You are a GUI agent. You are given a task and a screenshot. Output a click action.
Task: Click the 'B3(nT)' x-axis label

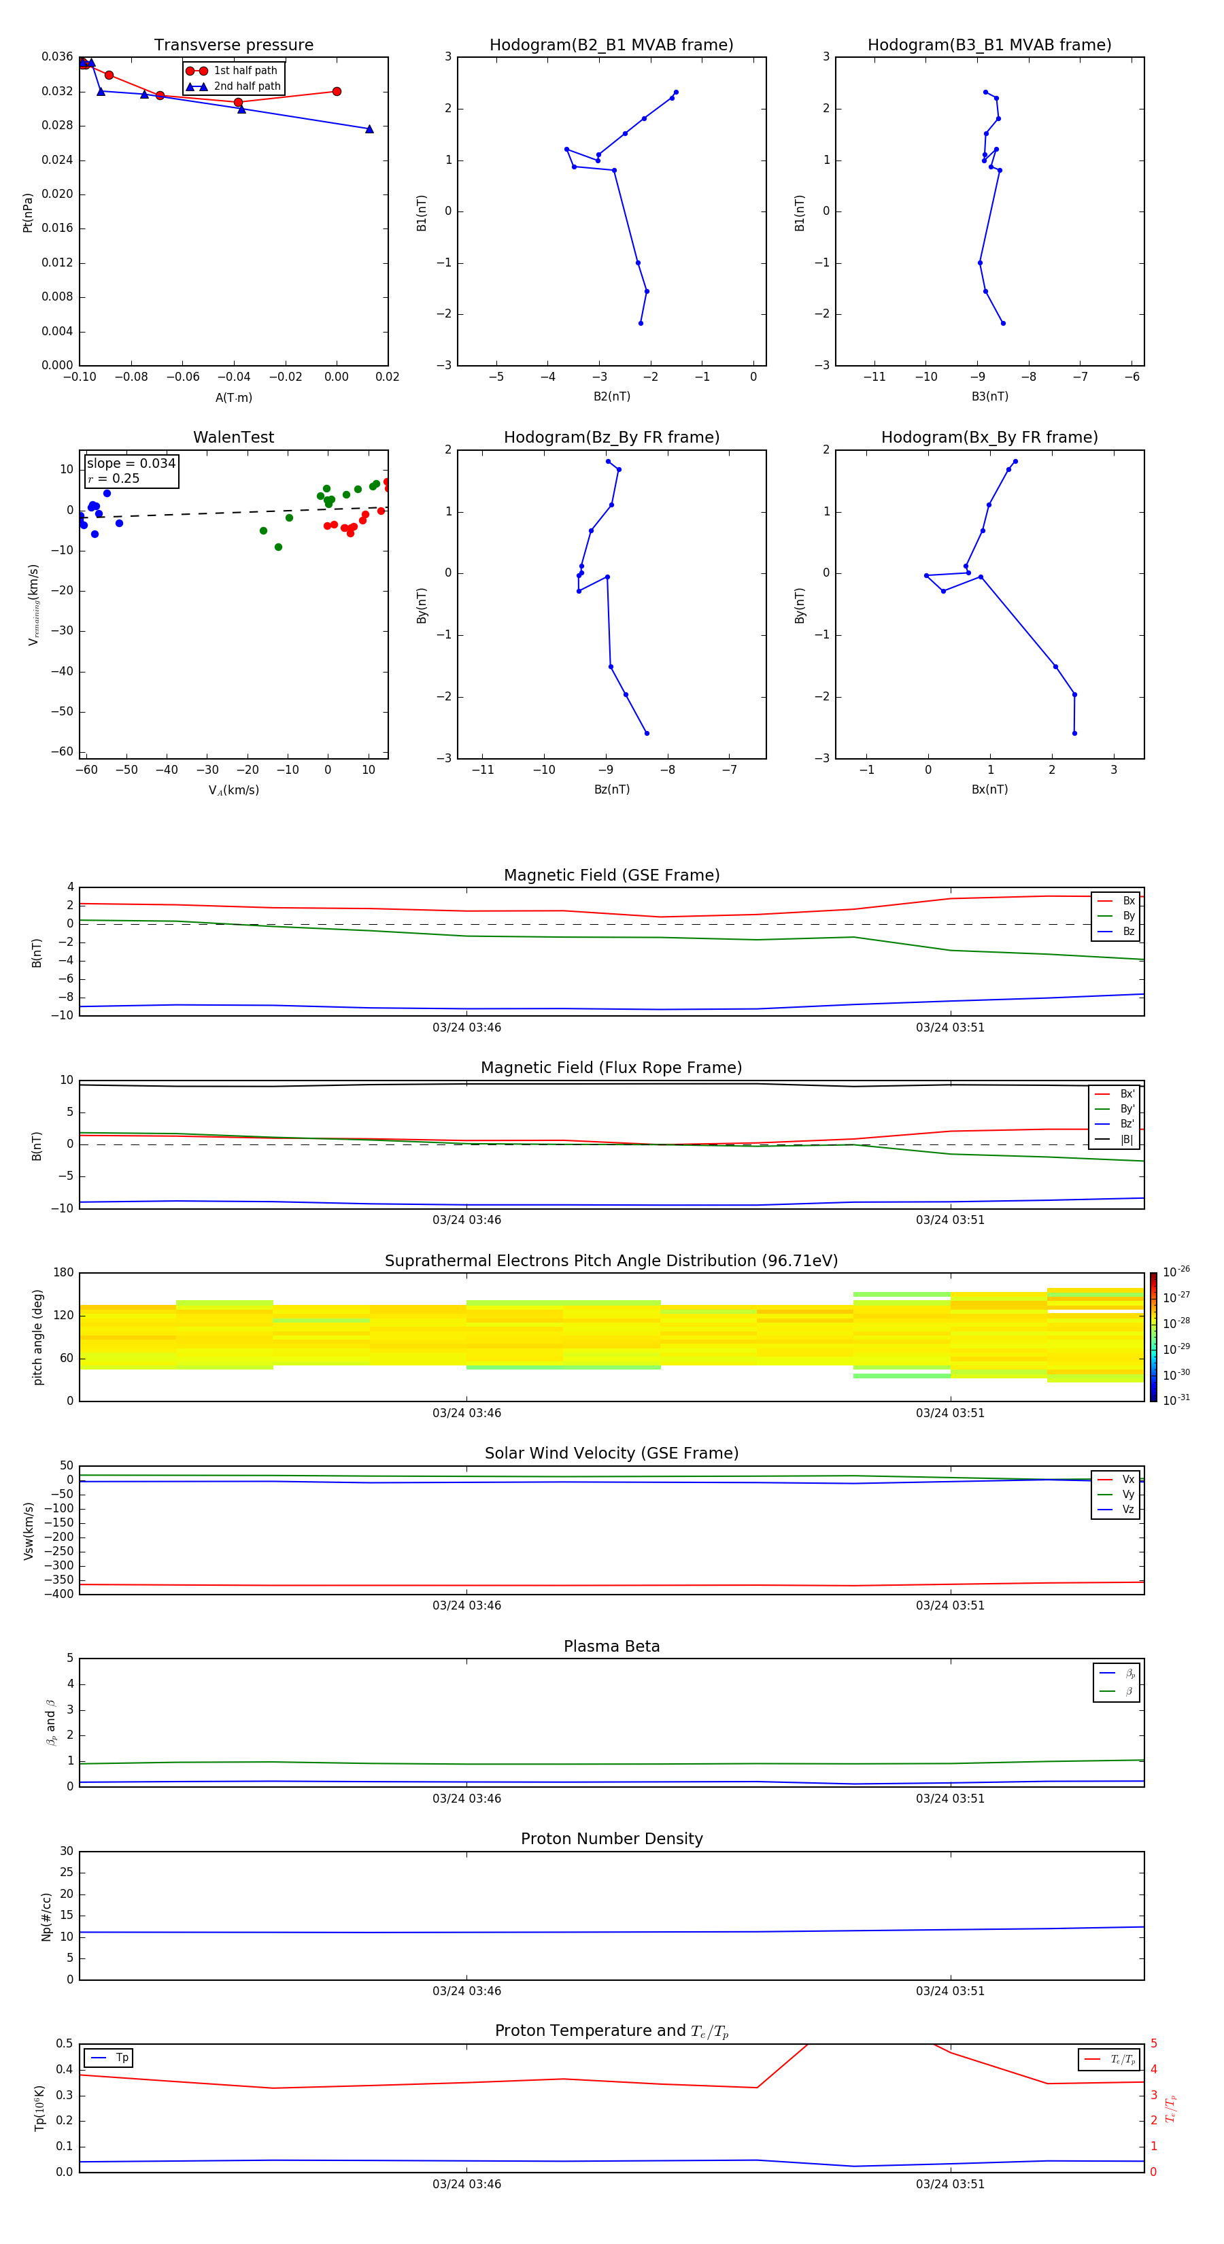point(989,396)
